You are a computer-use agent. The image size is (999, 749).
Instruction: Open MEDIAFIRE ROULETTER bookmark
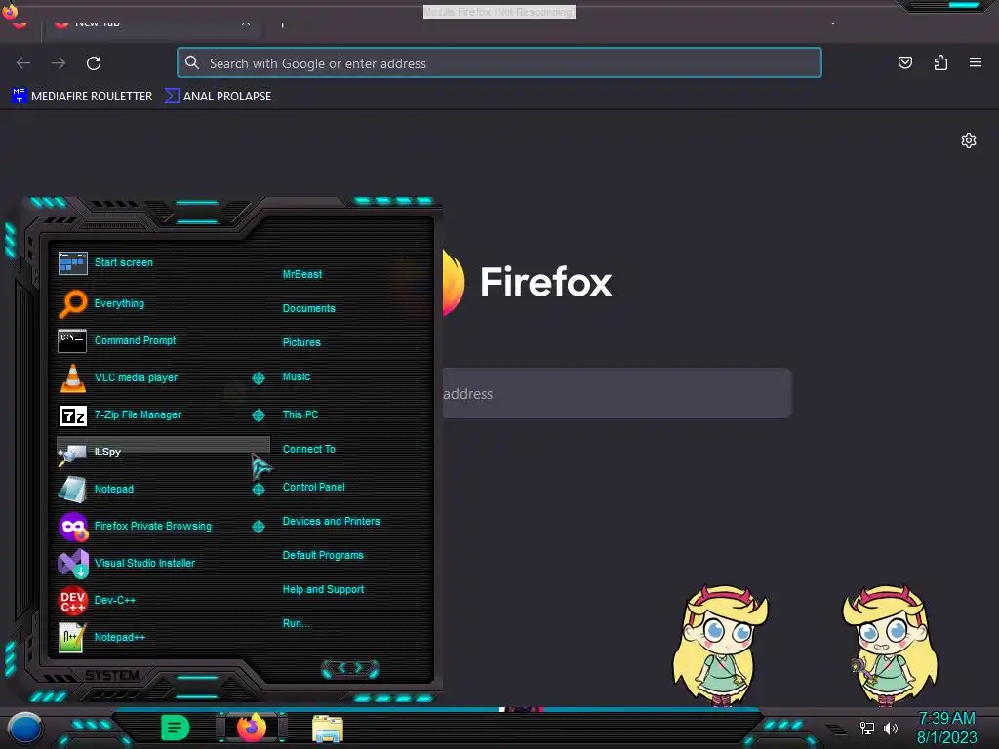click(x=82, y=97)
